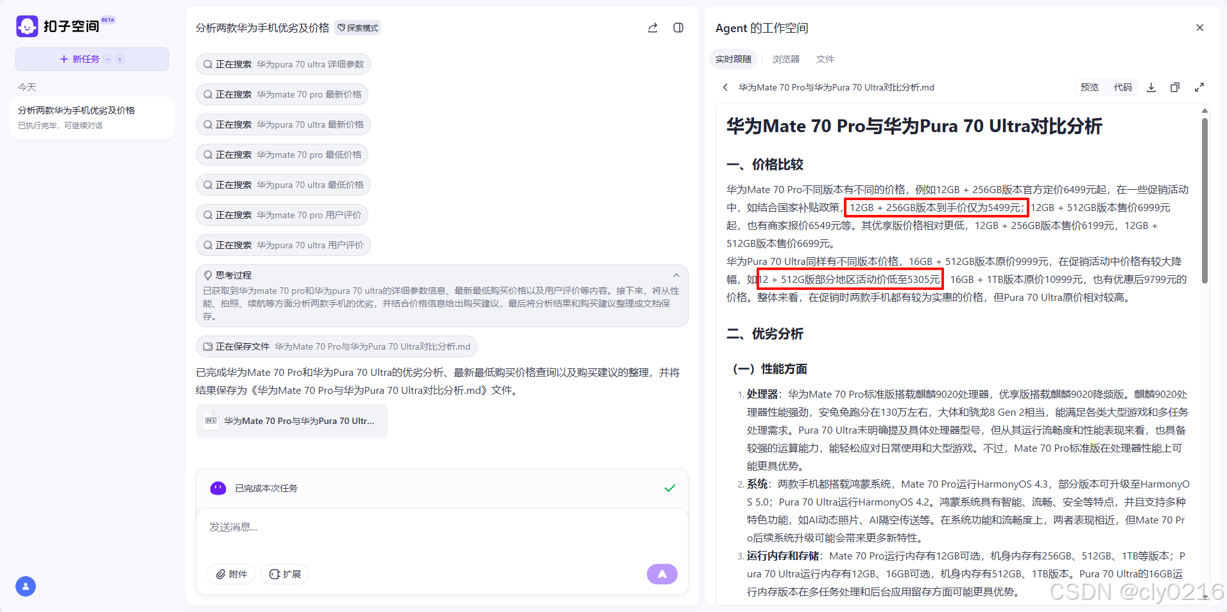Close the Agent workspace panel
Viewport: 1227px width, 612px height.
pyautogui.click(x=1199, y=28)
